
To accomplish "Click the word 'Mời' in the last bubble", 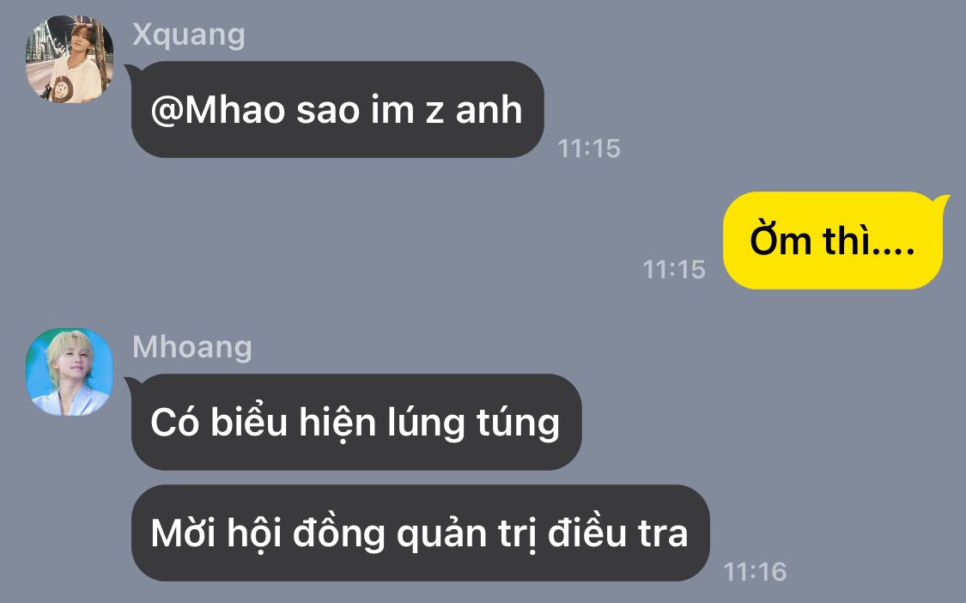I will pos(184,533).
